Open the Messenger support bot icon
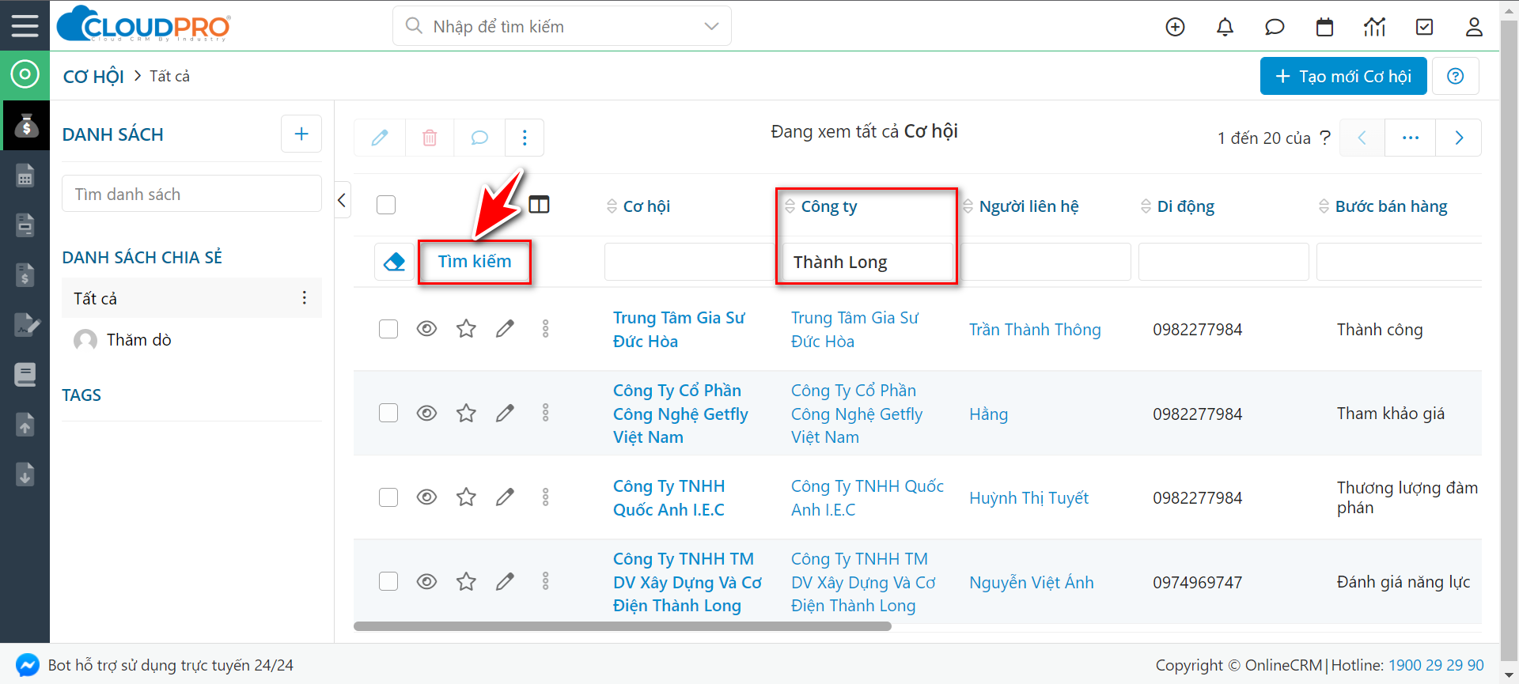 (x=27, y=665)
